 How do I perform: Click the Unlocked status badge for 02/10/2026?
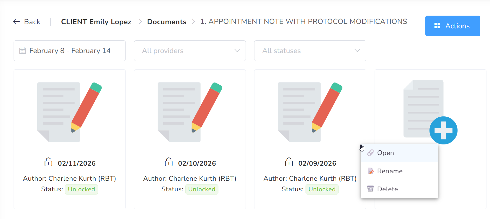click(x=202, y=189)
